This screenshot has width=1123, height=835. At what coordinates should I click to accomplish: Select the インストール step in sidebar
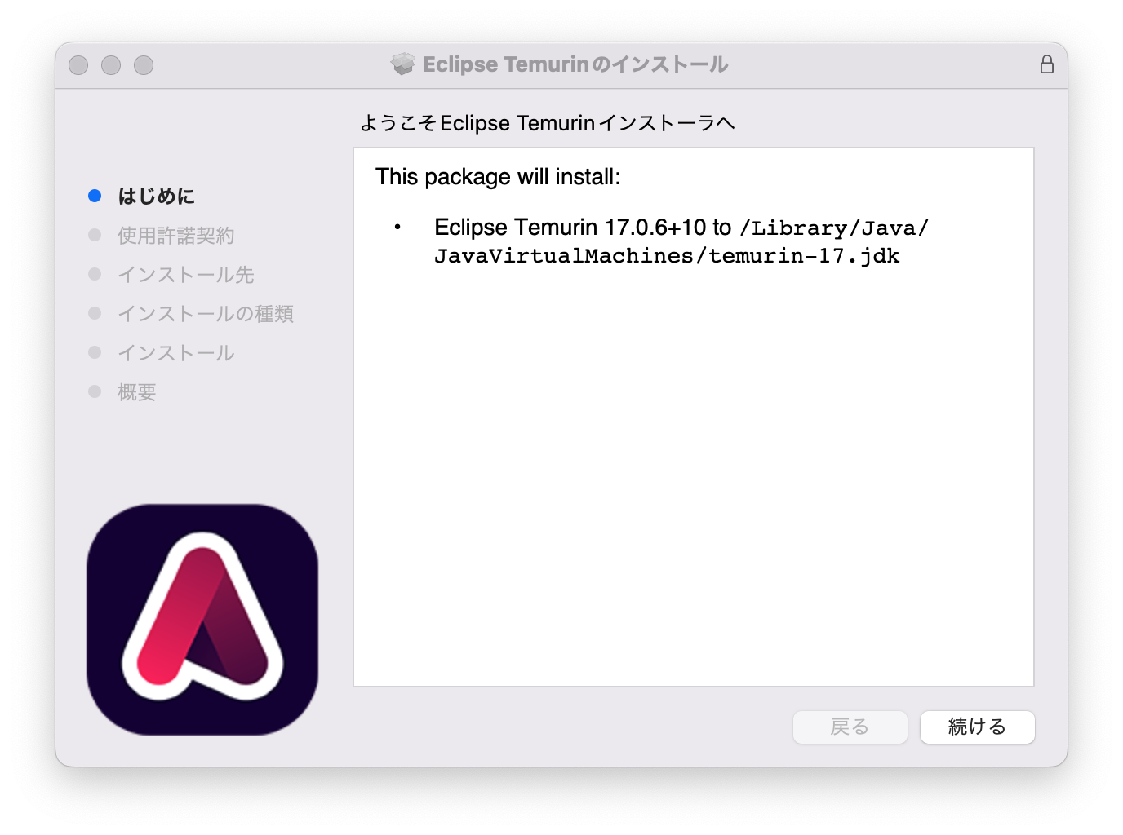point(176,352)
